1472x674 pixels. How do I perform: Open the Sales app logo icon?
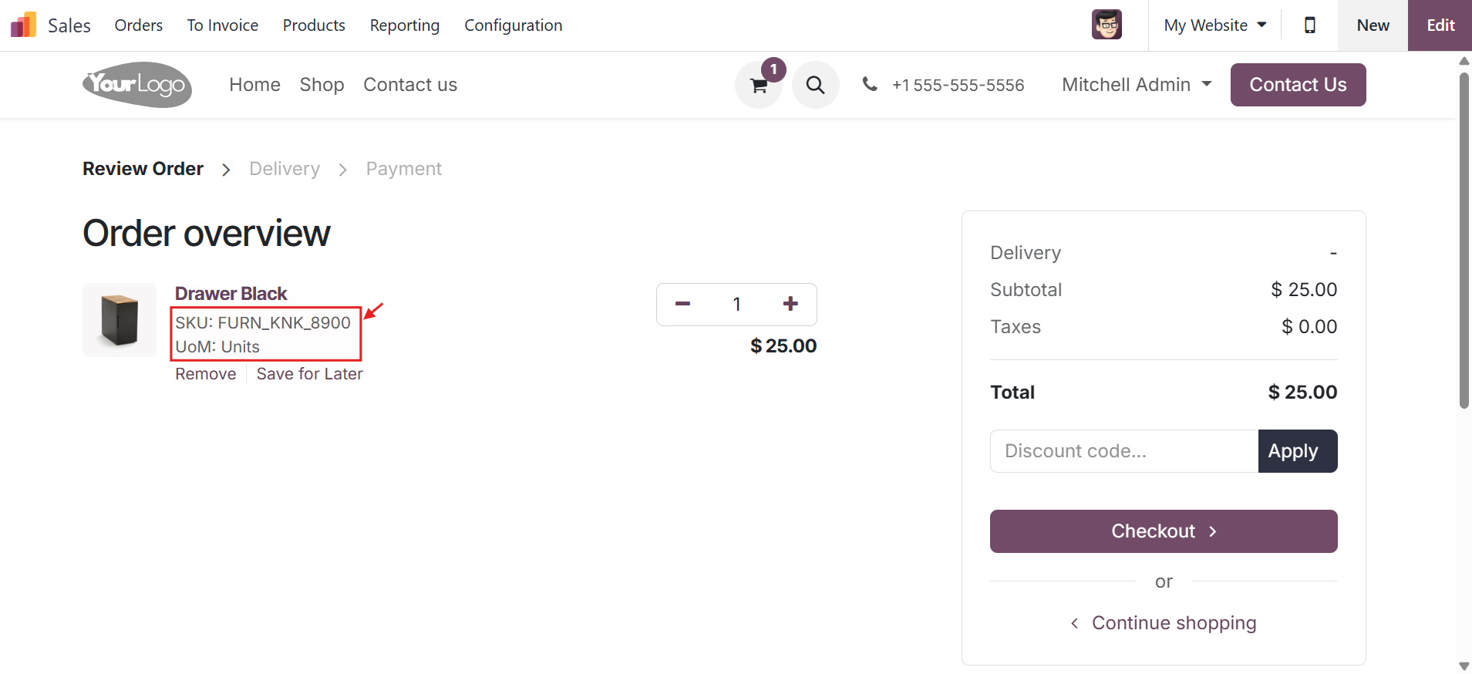coord(23,25)
